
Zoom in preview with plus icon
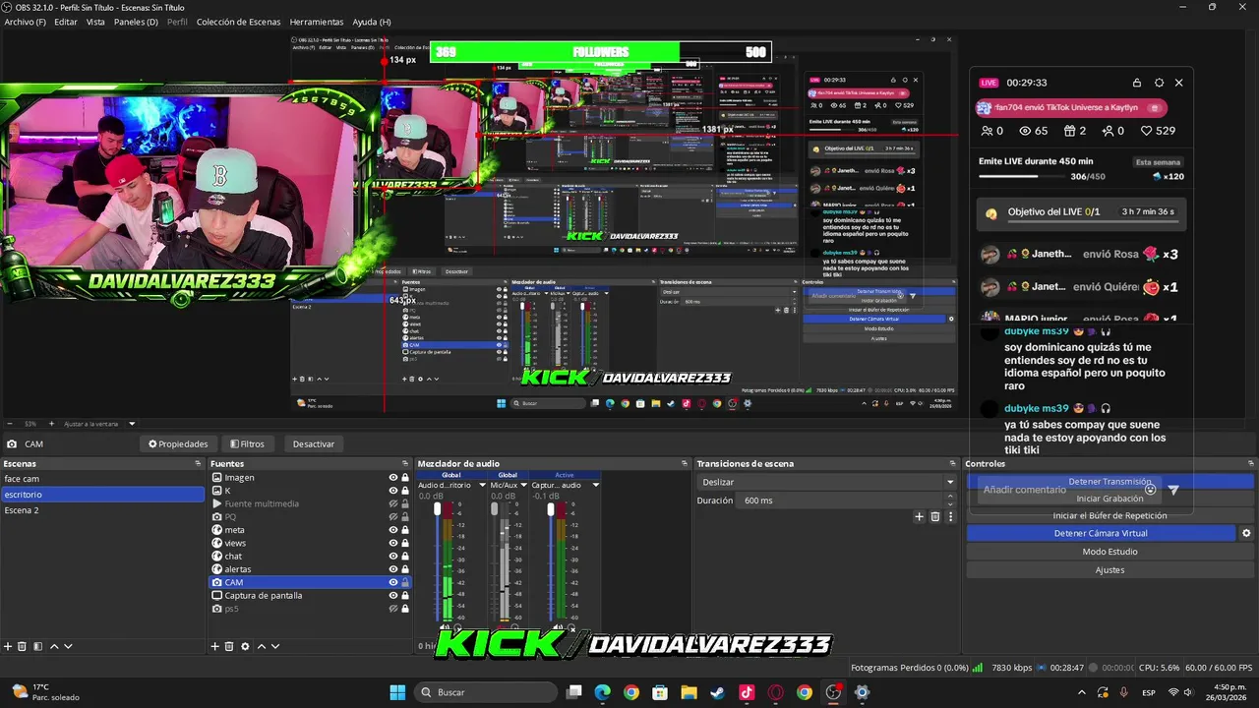pos(52,424)
